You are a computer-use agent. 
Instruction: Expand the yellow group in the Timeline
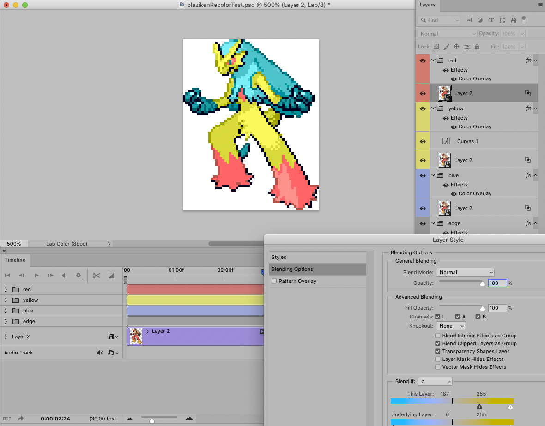pyautogui.click(x=6, y=300)
